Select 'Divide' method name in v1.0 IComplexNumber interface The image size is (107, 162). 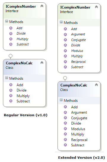pos(21,33)
